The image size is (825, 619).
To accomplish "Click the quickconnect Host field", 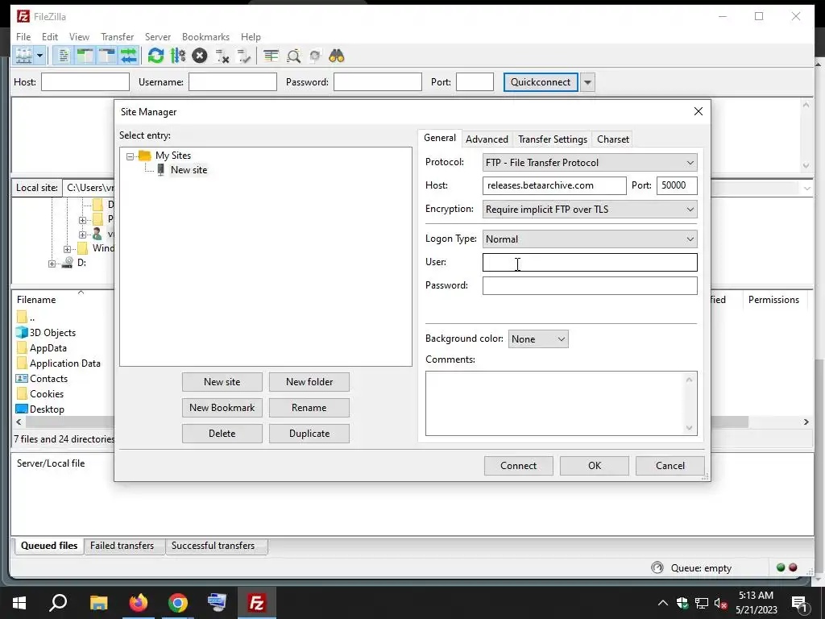I will point(85,82).
